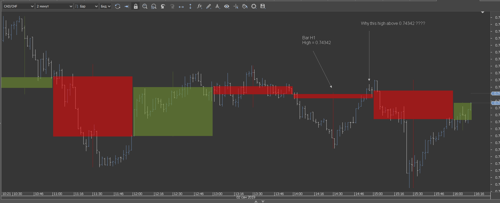The image size is (500, 203).
Task: Click the upper blue price tag on axis
Action: 496,93
